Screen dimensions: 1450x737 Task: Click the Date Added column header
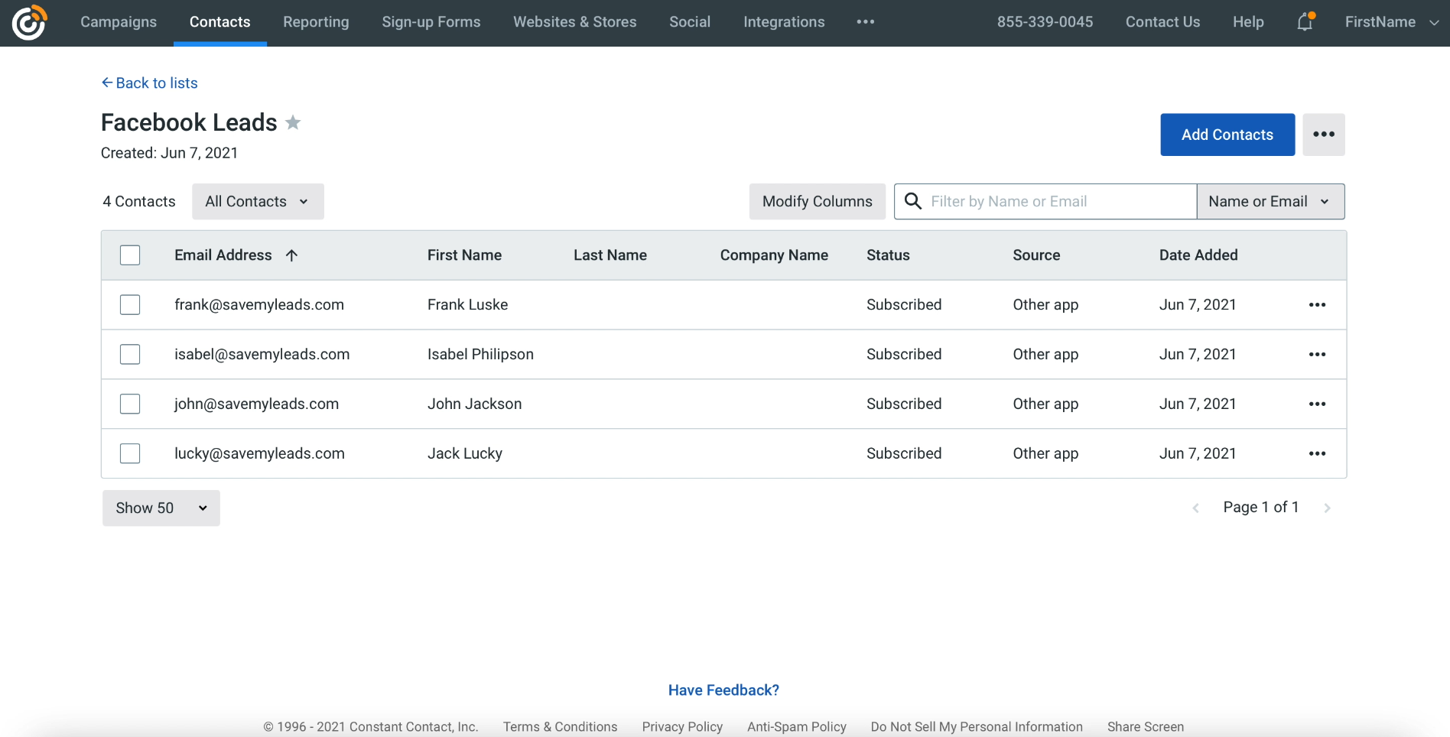(x=1198, y=255)
